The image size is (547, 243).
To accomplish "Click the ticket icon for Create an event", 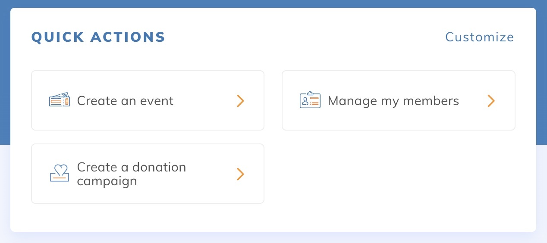I will [x=60, y=101].
